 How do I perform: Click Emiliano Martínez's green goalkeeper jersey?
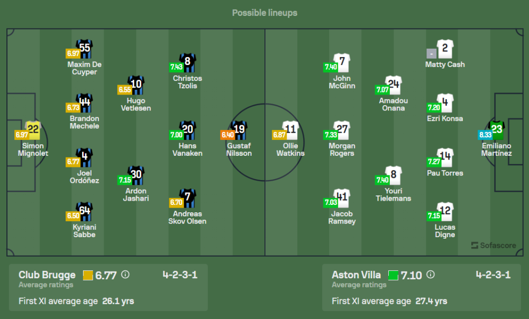(x=497, y=130)
